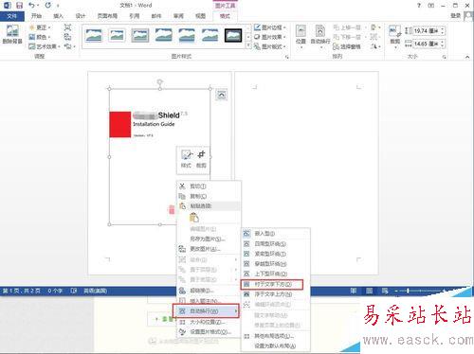Click the Bring Forward (上移一层) icon
The height and width of the screenshot is (354, 474).
point(337,27)
